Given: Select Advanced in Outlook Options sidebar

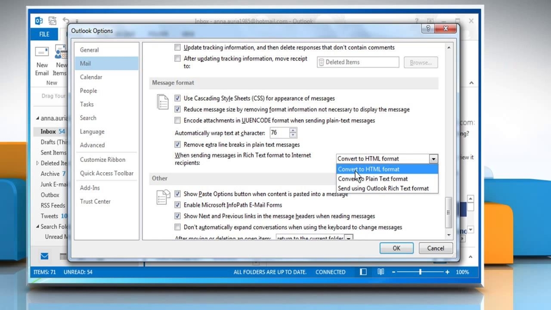Looking at the screenshot, I should click(106, 145).
